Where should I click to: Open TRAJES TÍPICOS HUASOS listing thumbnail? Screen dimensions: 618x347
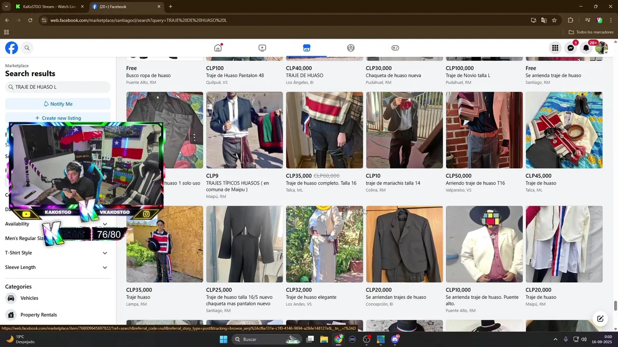pyautogui.click(x=244, y=130)
